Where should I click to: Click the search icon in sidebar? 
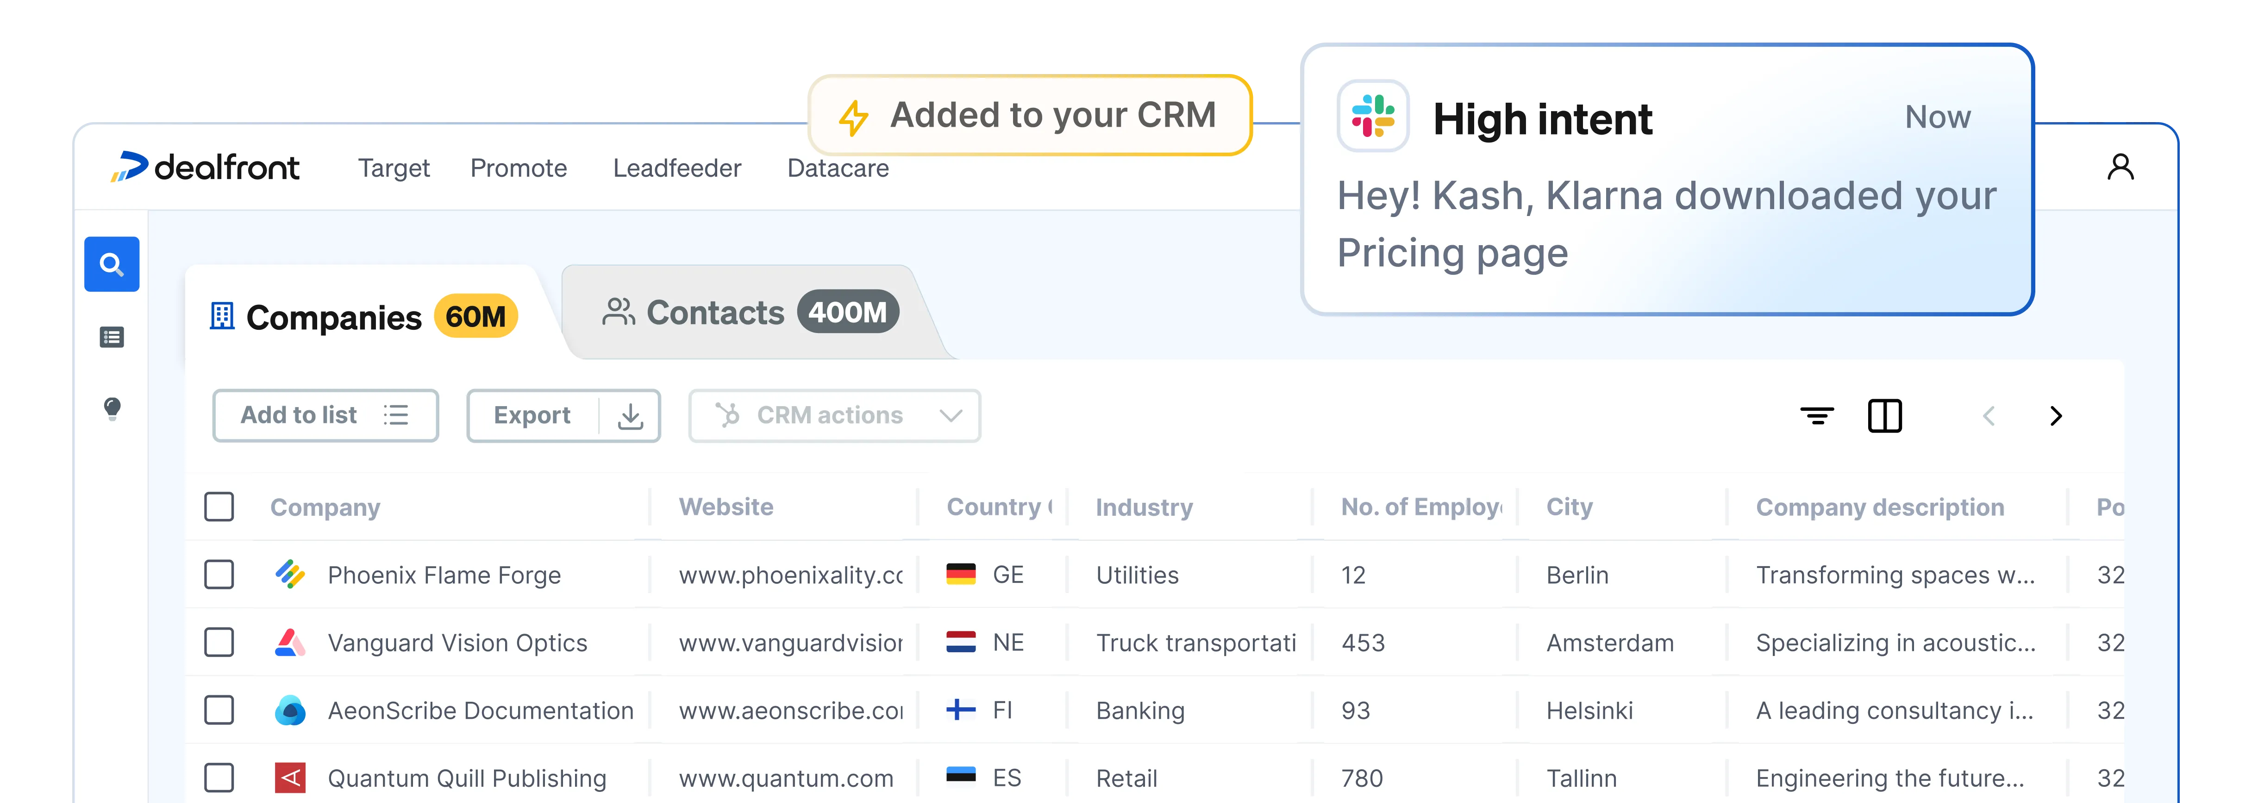point(112,264)
